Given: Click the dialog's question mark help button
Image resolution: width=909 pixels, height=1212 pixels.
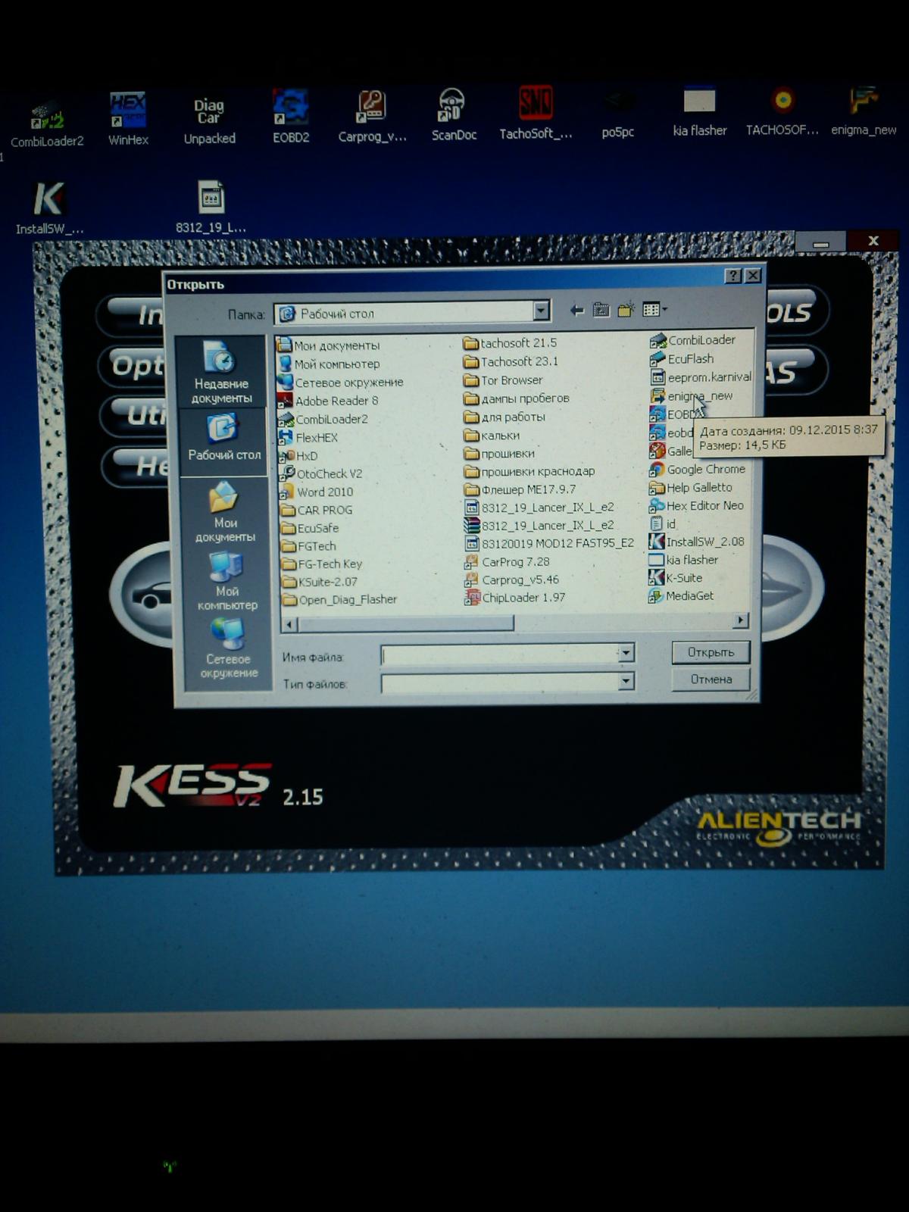Looking at the screenshot, I should coord(733,276).
